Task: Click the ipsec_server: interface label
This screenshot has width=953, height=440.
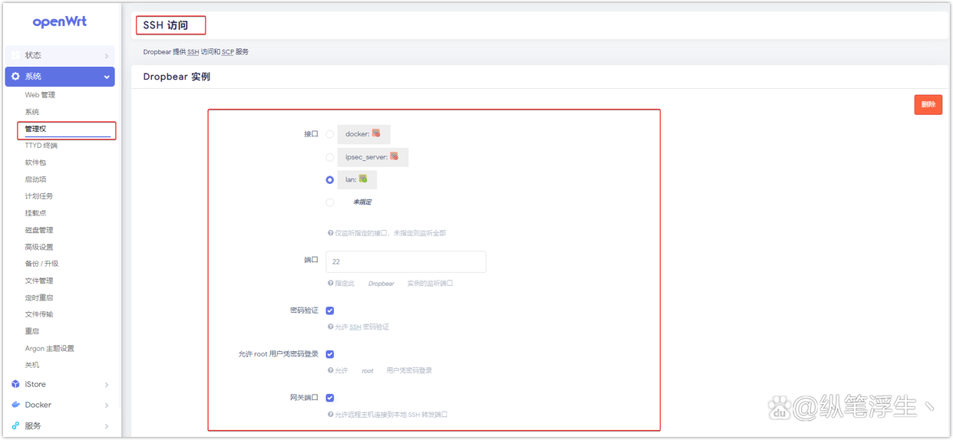Action: pyautogui.click(x=367, y=157)
